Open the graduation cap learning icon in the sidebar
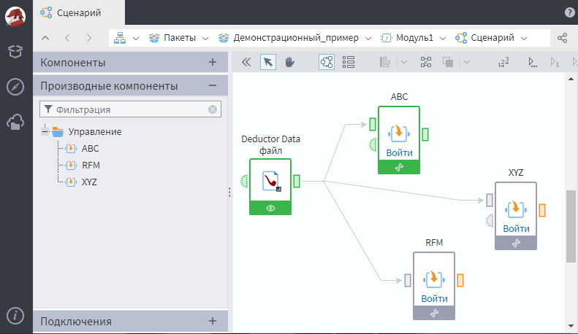The image size is (578, 334). 15,52
